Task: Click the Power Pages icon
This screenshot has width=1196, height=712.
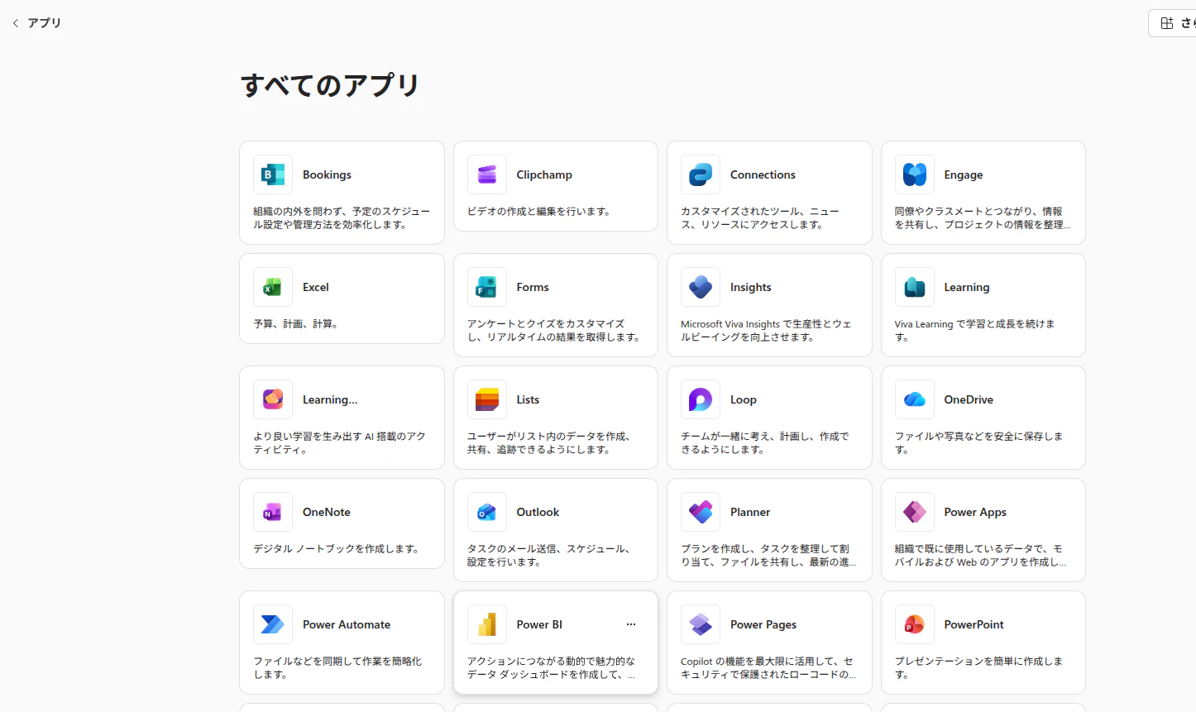Action: pos(701,624)
